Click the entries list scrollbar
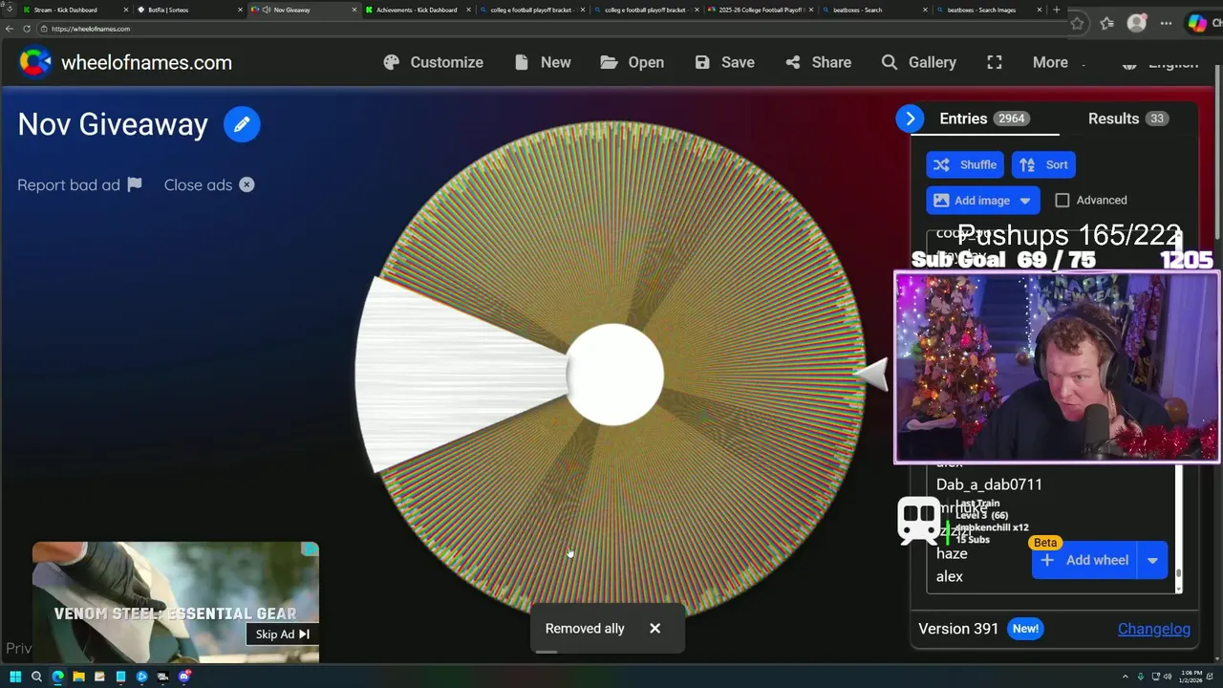The height and width of the screenshot is (688, 1223). point(1178,574)
